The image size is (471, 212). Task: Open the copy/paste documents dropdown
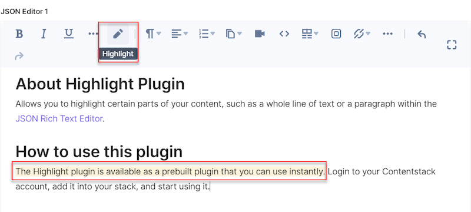233,34
